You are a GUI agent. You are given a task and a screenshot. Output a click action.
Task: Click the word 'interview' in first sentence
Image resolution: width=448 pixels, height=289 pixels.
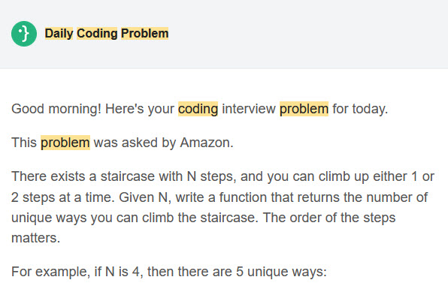pyautogui.click(x=249, y=109)
